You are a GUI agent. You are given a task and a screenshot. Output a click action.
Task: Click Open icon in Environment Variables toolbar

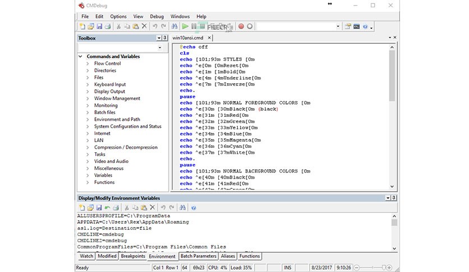pos(90,207)
